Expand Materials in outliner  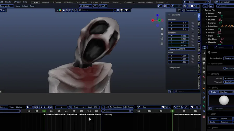(206, 42)
